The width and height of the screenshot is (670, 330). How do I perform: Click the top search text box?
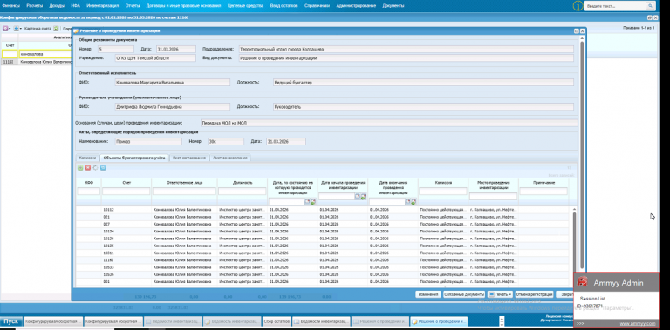615,6
